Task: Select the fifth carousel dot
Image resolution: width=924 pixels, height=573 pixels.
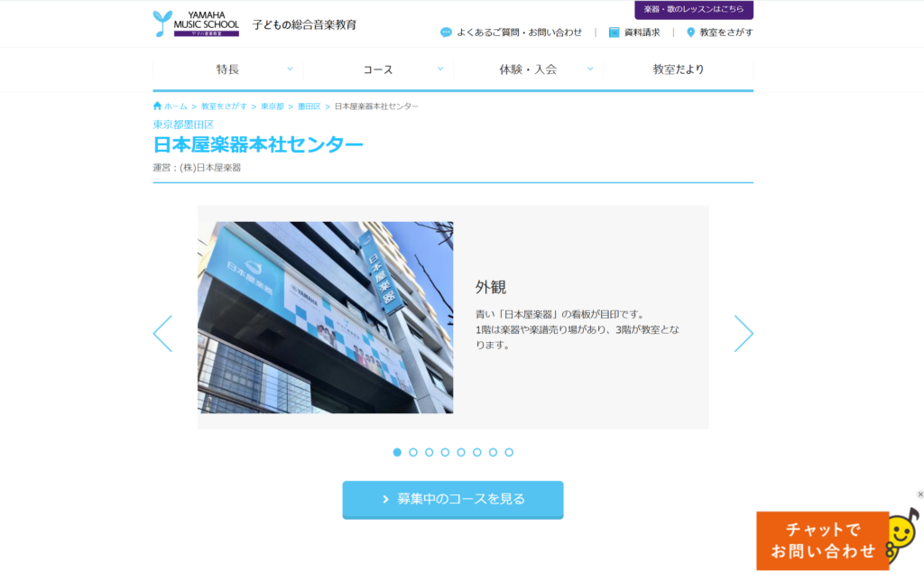Action: [461, 452]
